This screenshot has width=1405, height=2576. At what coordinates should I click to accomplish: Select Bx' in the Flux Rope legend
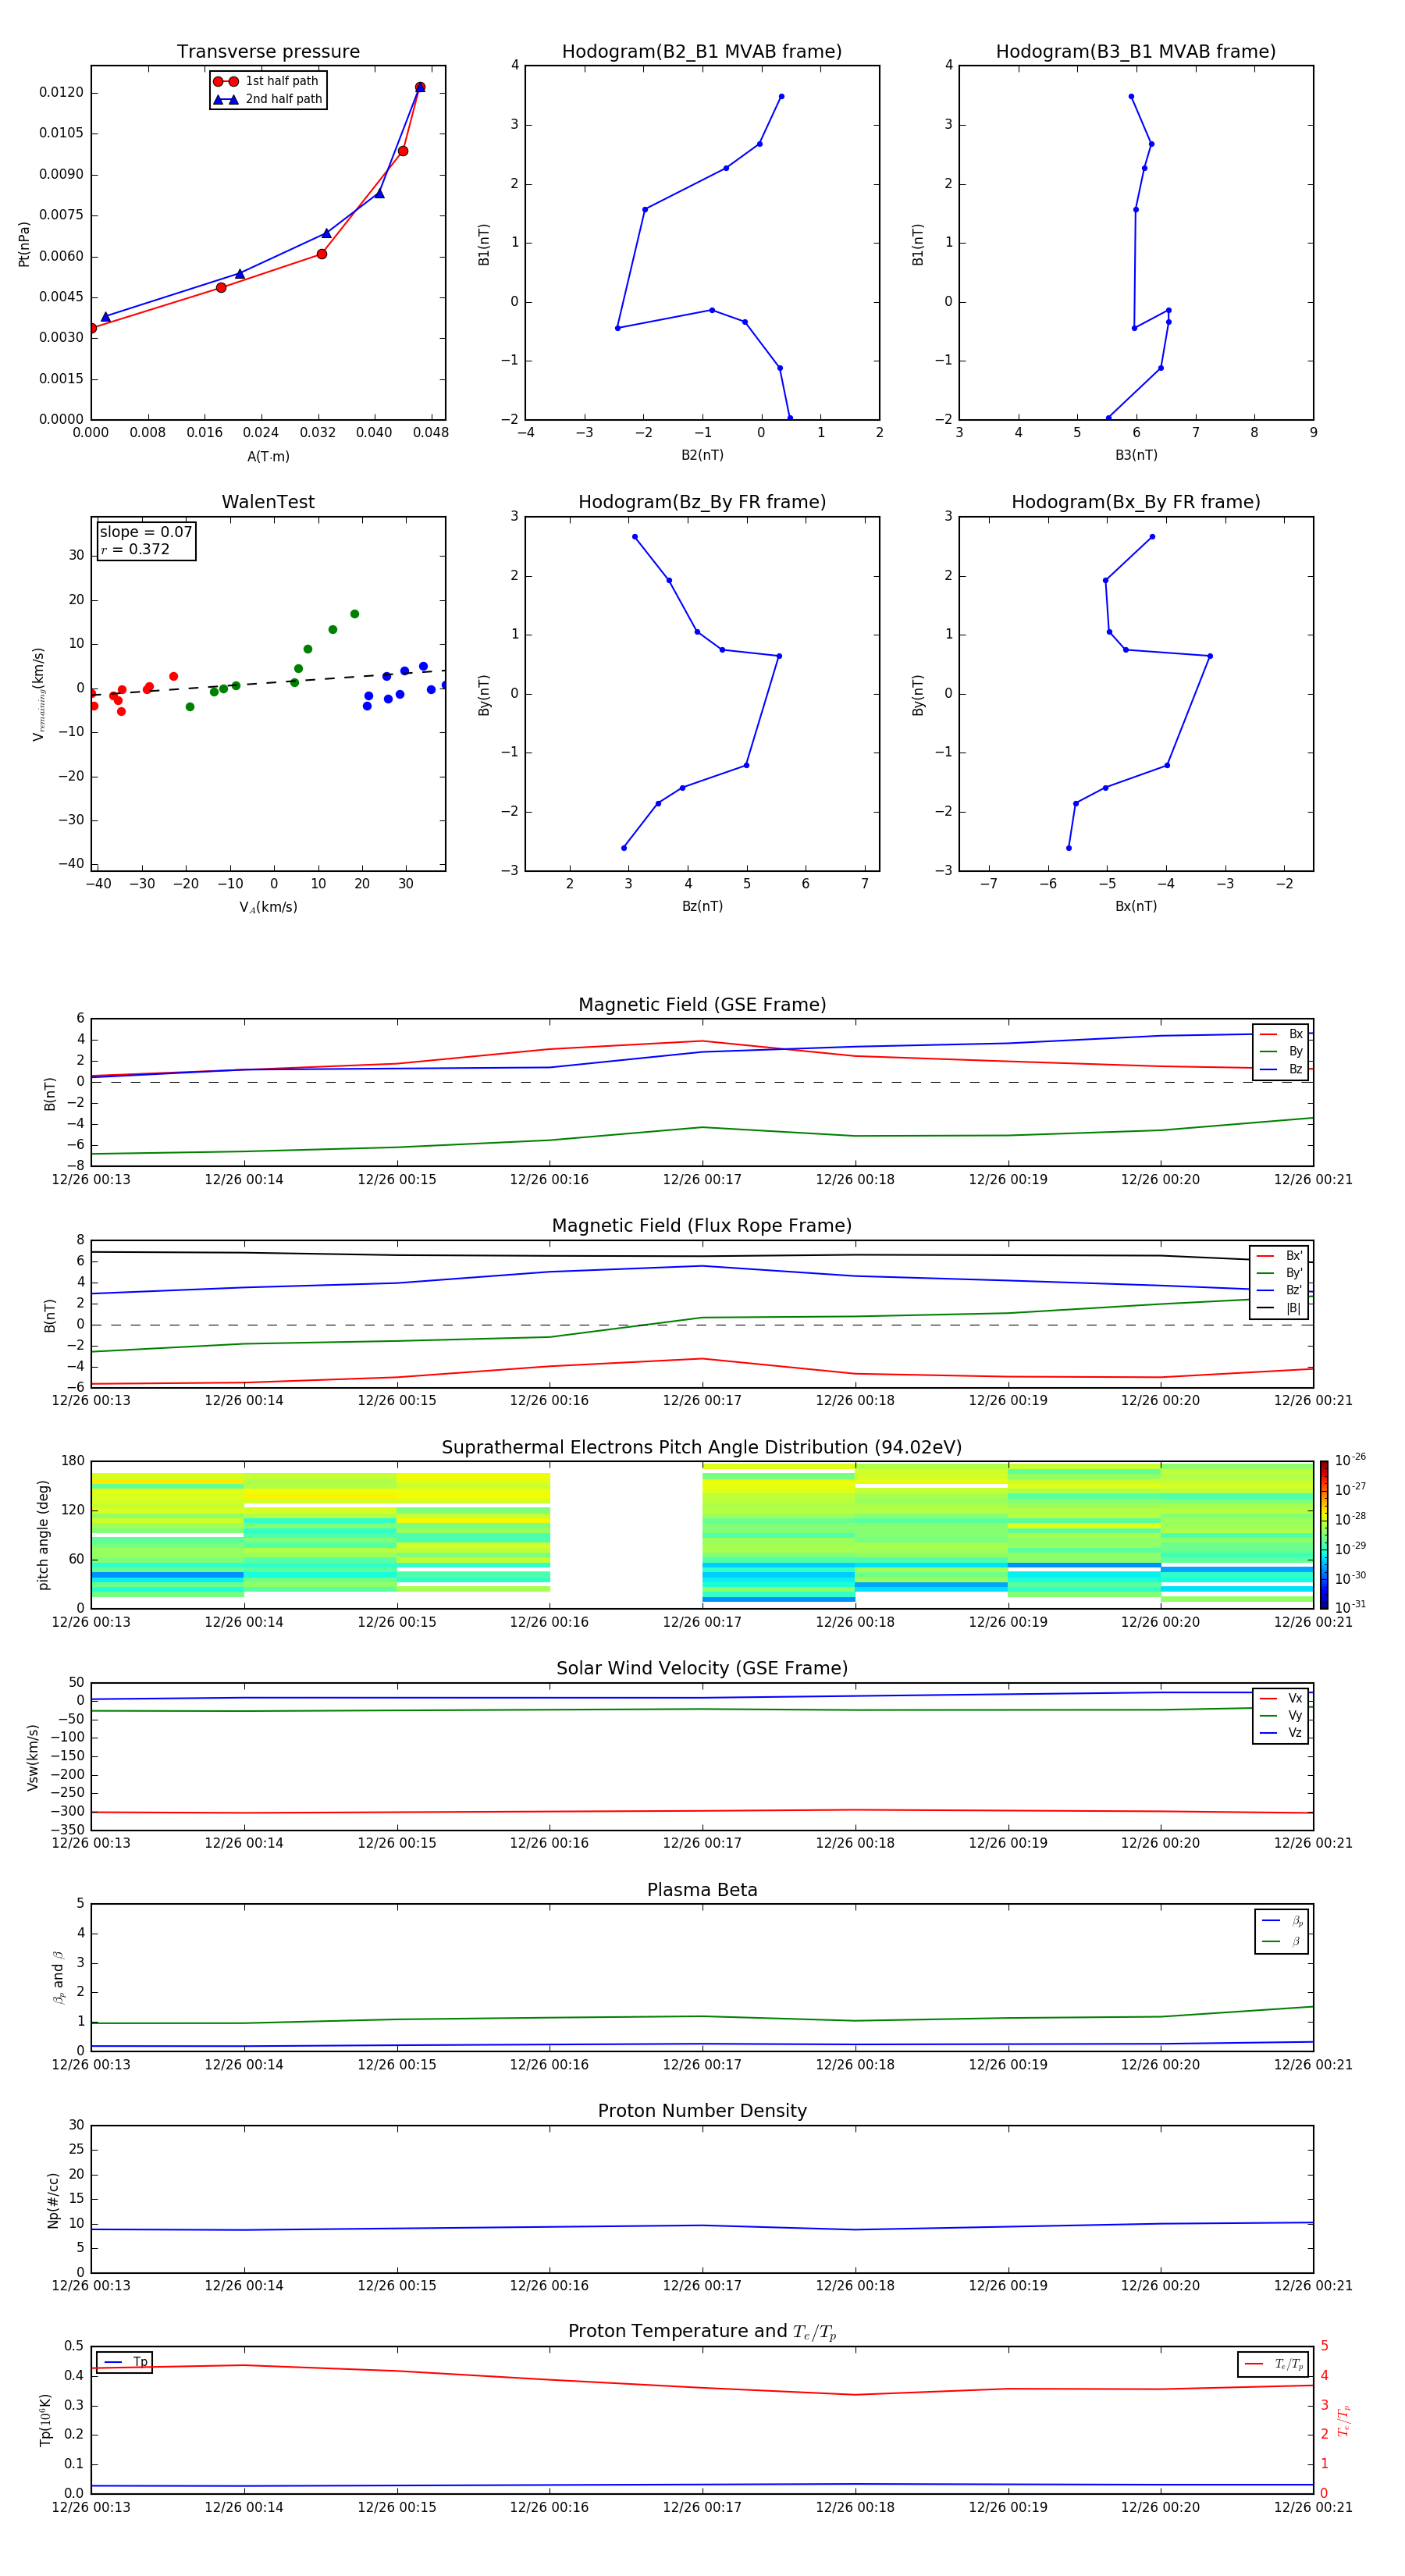coord(1280,1256)
